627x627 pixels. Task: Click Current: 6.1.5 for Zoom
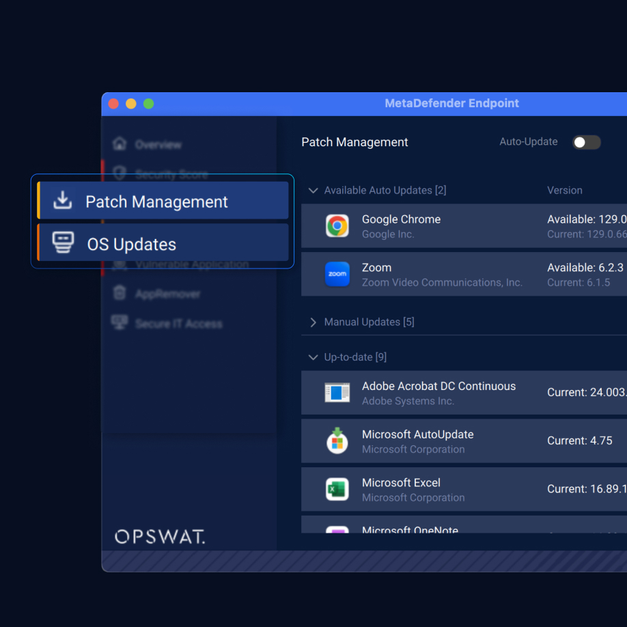click(x=579, y=283)
